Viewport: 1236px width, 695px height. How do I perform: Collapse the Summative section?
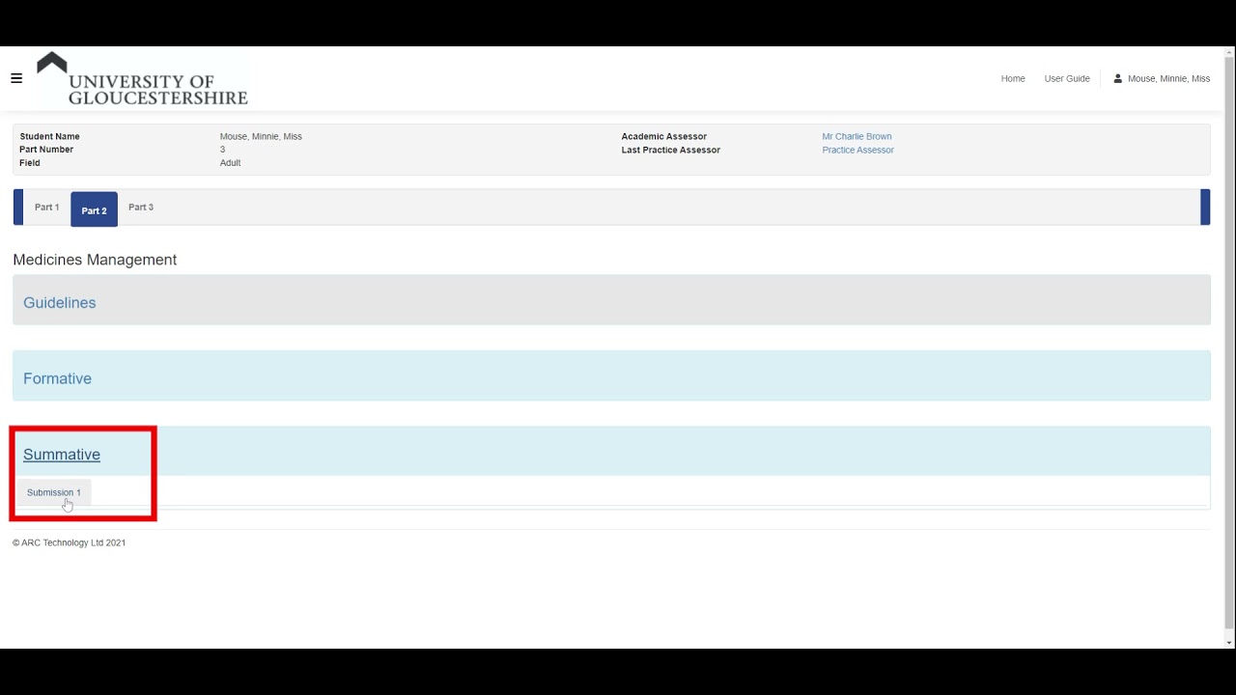(x=62, y=455)
